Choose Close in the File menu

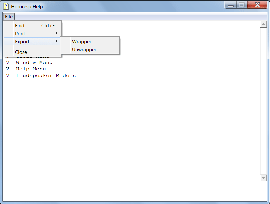click(32, 52)
